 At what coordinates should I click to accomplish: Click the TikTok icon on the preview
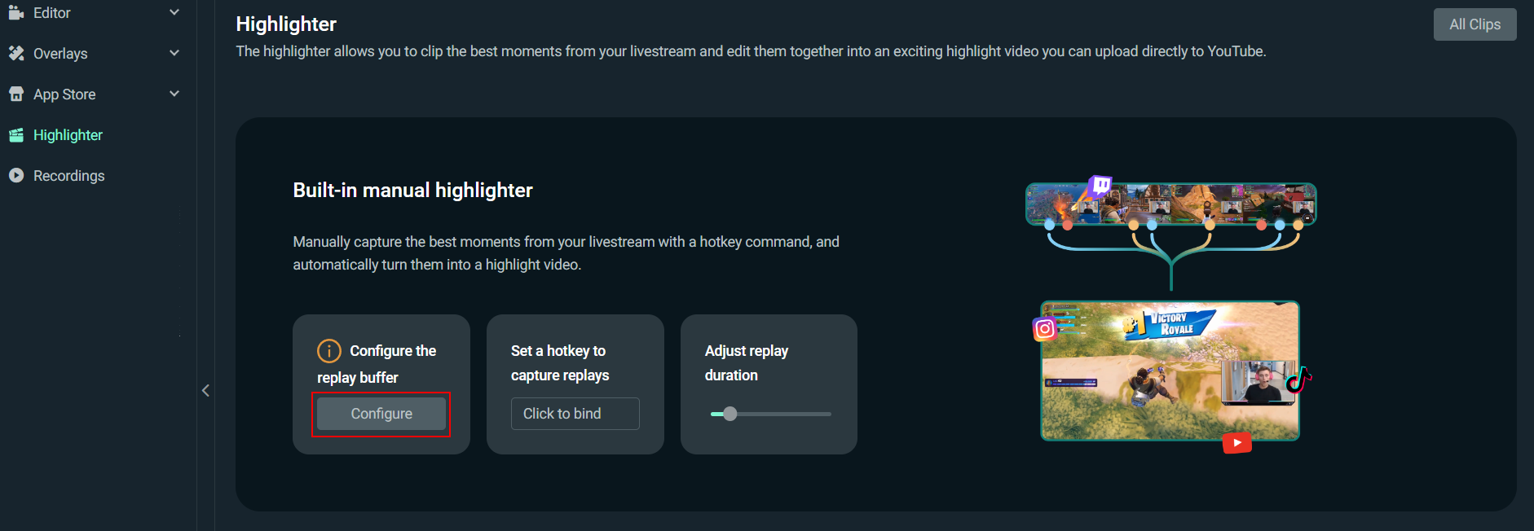1300,379
